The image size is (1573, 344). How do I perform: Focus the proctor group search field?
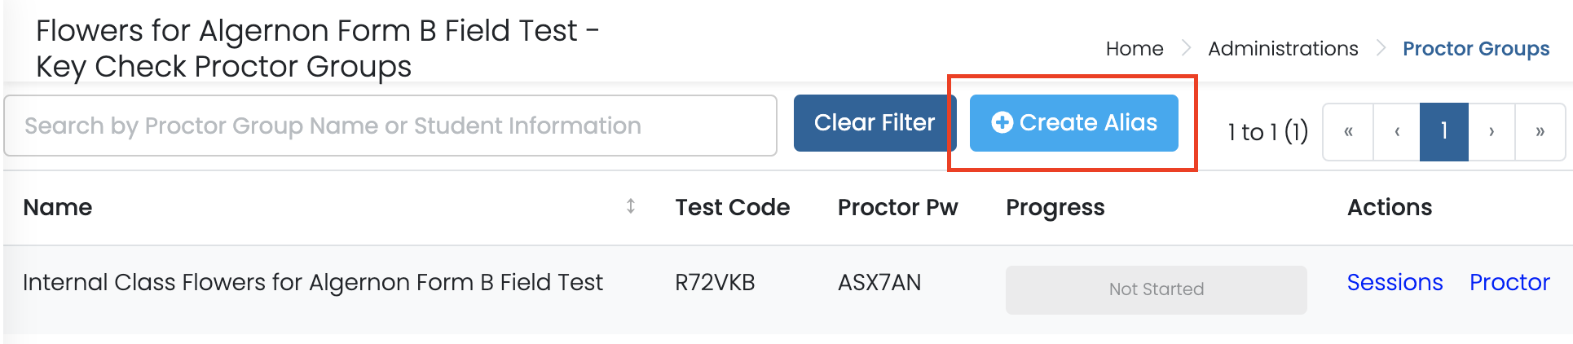coord(390,126)
